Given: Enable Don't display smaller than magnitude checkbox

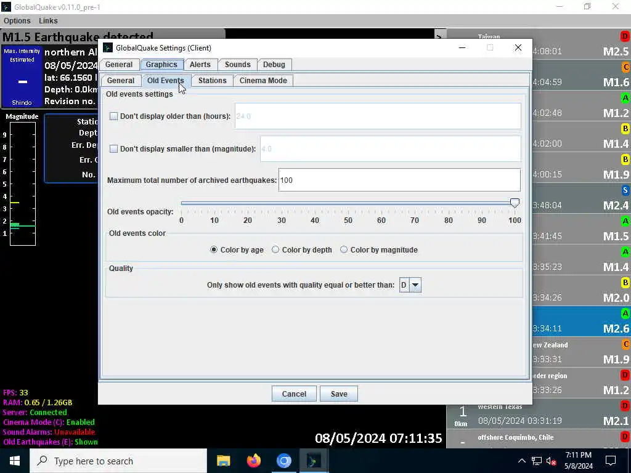Looking at the screenshot, I should [x=113, y=149].
